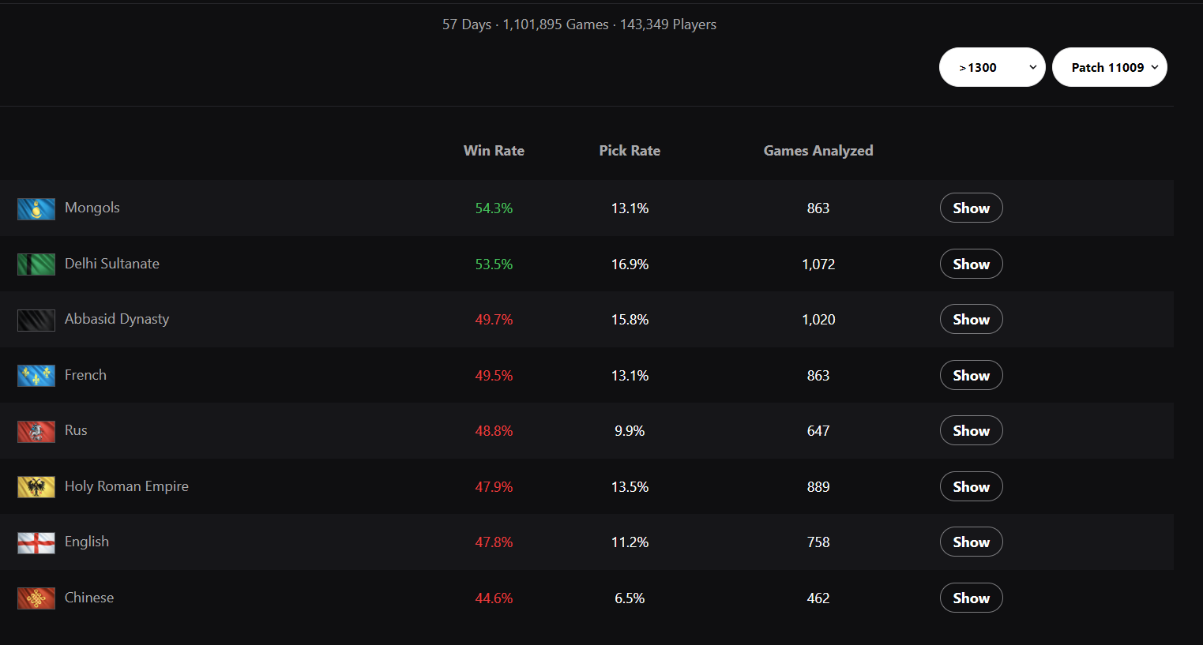Click the Abbasid Dynasty black flag
The height and width of the screenshot is (645, 1203).
point(36,321)
